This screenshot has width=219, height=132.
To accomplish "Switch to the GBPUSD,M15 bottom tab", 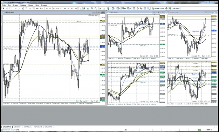I will coord(7,127).
